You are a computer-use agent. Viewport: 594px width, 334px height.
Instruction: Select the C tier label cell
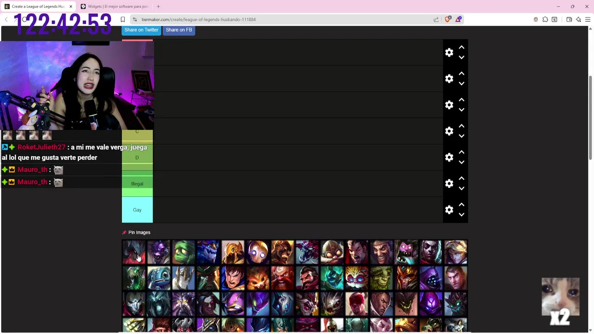coord(137,133)
